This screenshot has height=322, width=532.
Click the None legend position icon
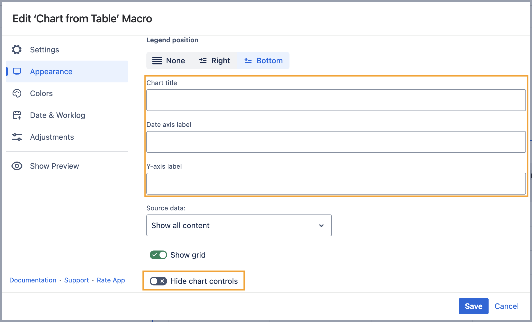[157, 61]
